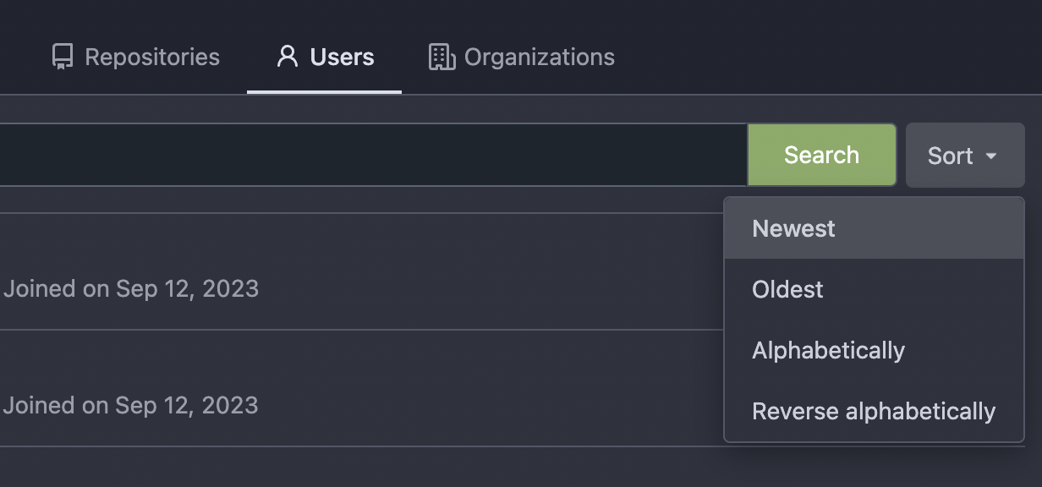Click the Users person icon
1042x487 pixels.
[x=288, y=57]
